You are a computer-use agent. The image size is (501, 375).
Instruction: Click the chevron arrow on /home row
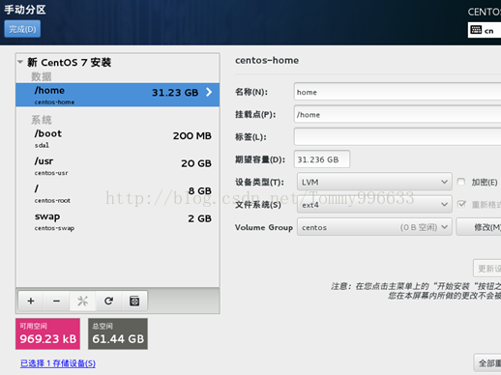coord(209,93)
